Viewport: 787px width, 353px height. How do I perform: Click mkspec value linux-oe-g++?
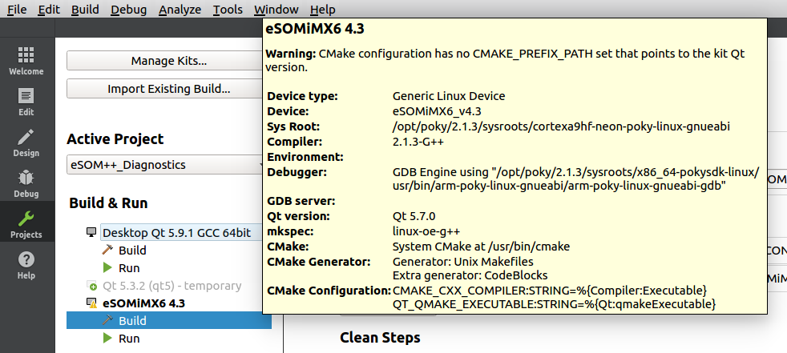tap(426, 231)
